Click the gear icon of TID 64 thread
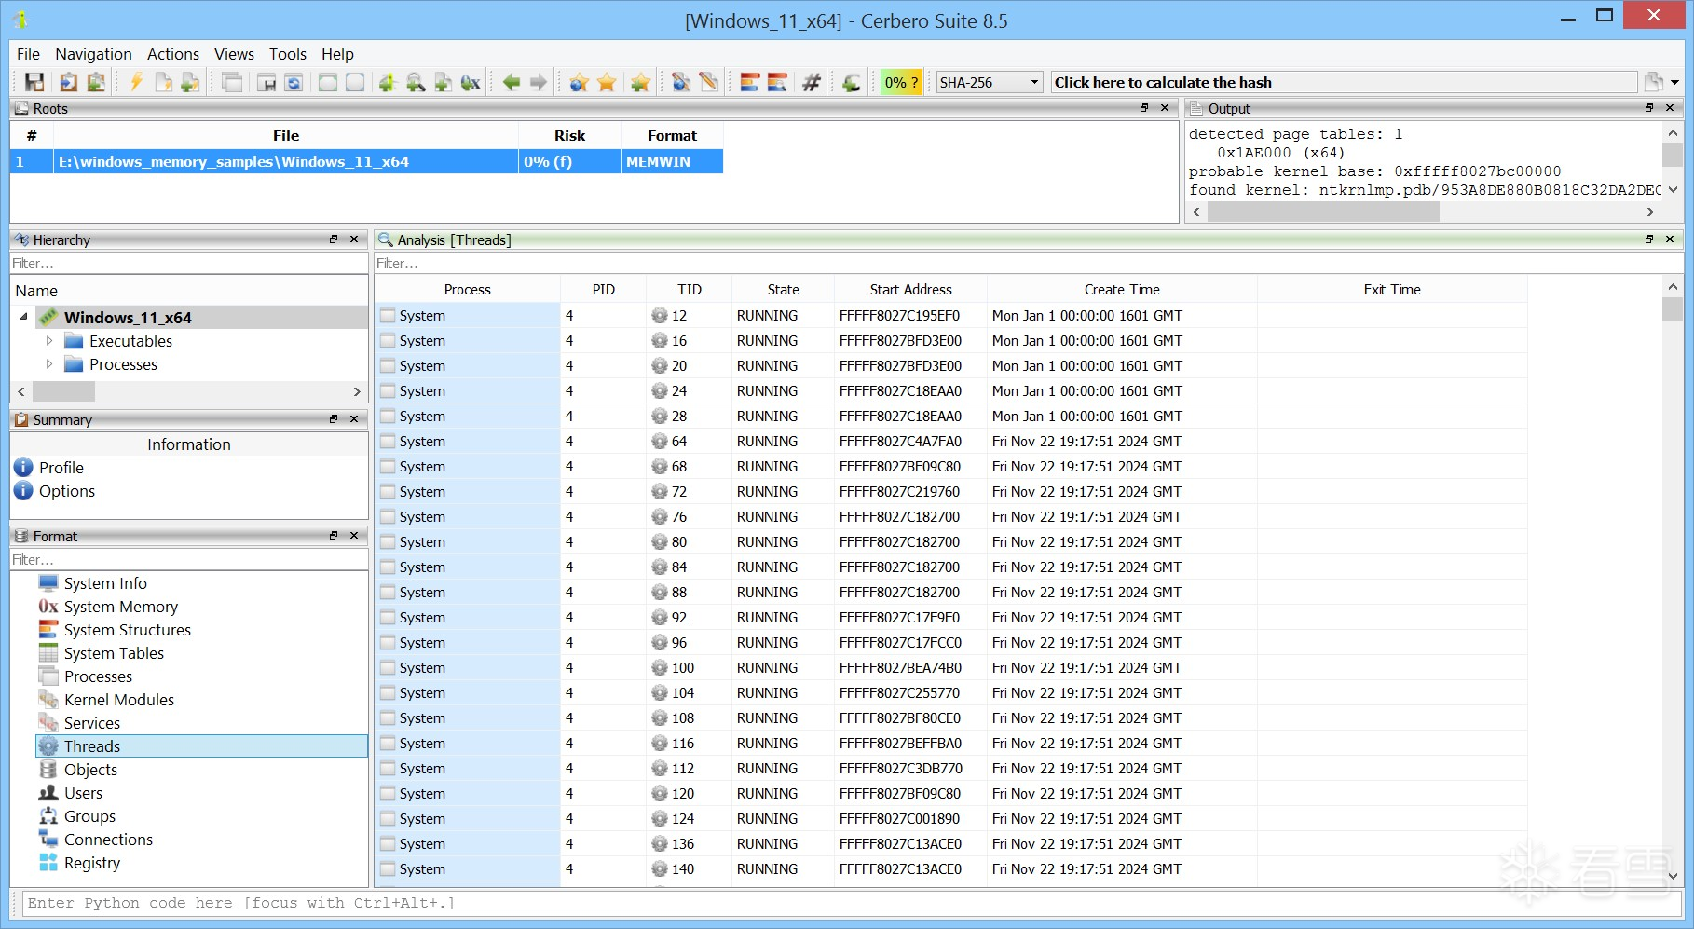The image size is (1694, 929). click(660, 441)
